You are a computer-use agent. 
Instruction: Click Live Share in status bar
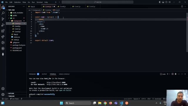point(14,99)
